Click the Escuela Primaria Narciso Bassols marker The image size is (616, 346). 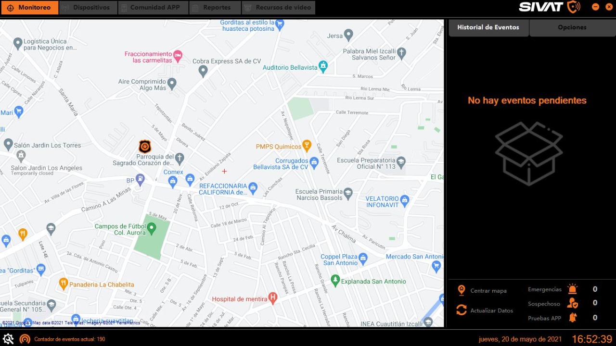pyautogui.click(x=348, y=193)
